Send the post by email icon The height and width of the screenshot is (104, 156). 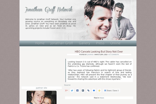click(94, 90)
